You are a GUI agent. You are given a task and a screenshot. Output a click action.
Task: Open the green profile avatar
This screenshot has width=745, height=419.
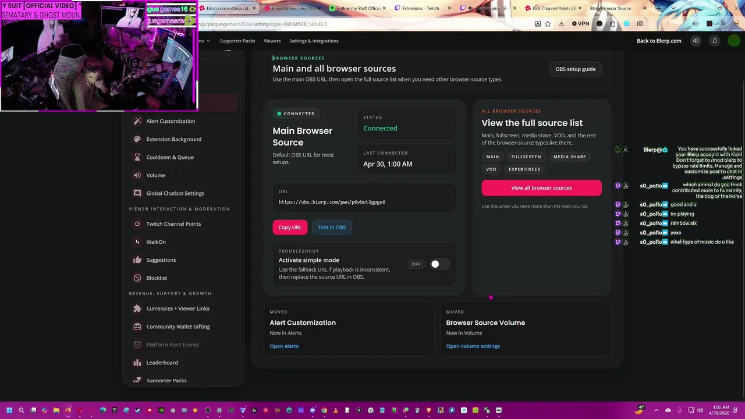click(734, 41)
